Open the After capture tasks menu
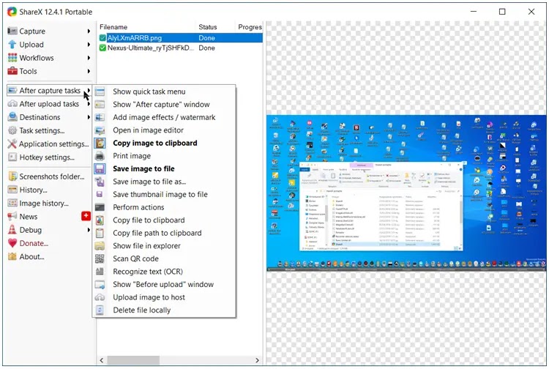Image resolution: width=549 pixels, height=369 pixels. pyautogui.click(x=49, y=91)
